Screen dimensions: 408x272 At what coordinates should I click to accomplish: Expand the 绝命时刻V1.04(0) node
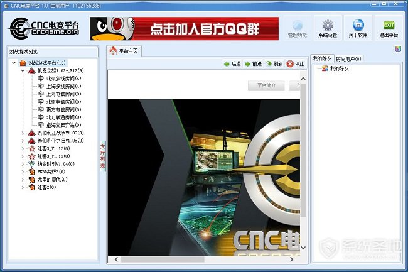pos(23,164)
